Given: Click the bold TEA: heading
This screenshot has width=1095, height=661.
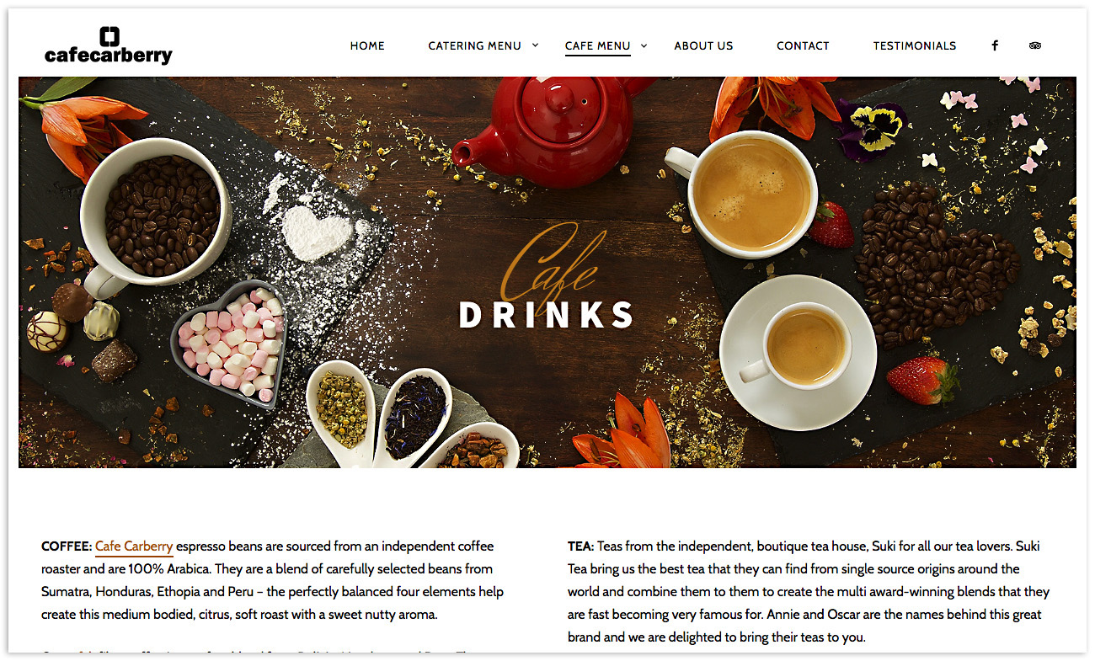Looking at the screenshot, I should [580, 546].
